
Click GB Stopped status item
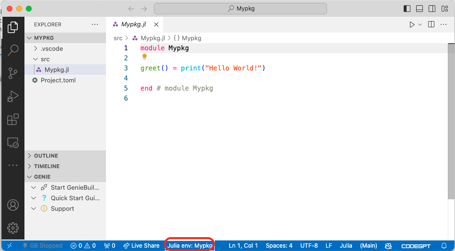click(x=43, y=246)
